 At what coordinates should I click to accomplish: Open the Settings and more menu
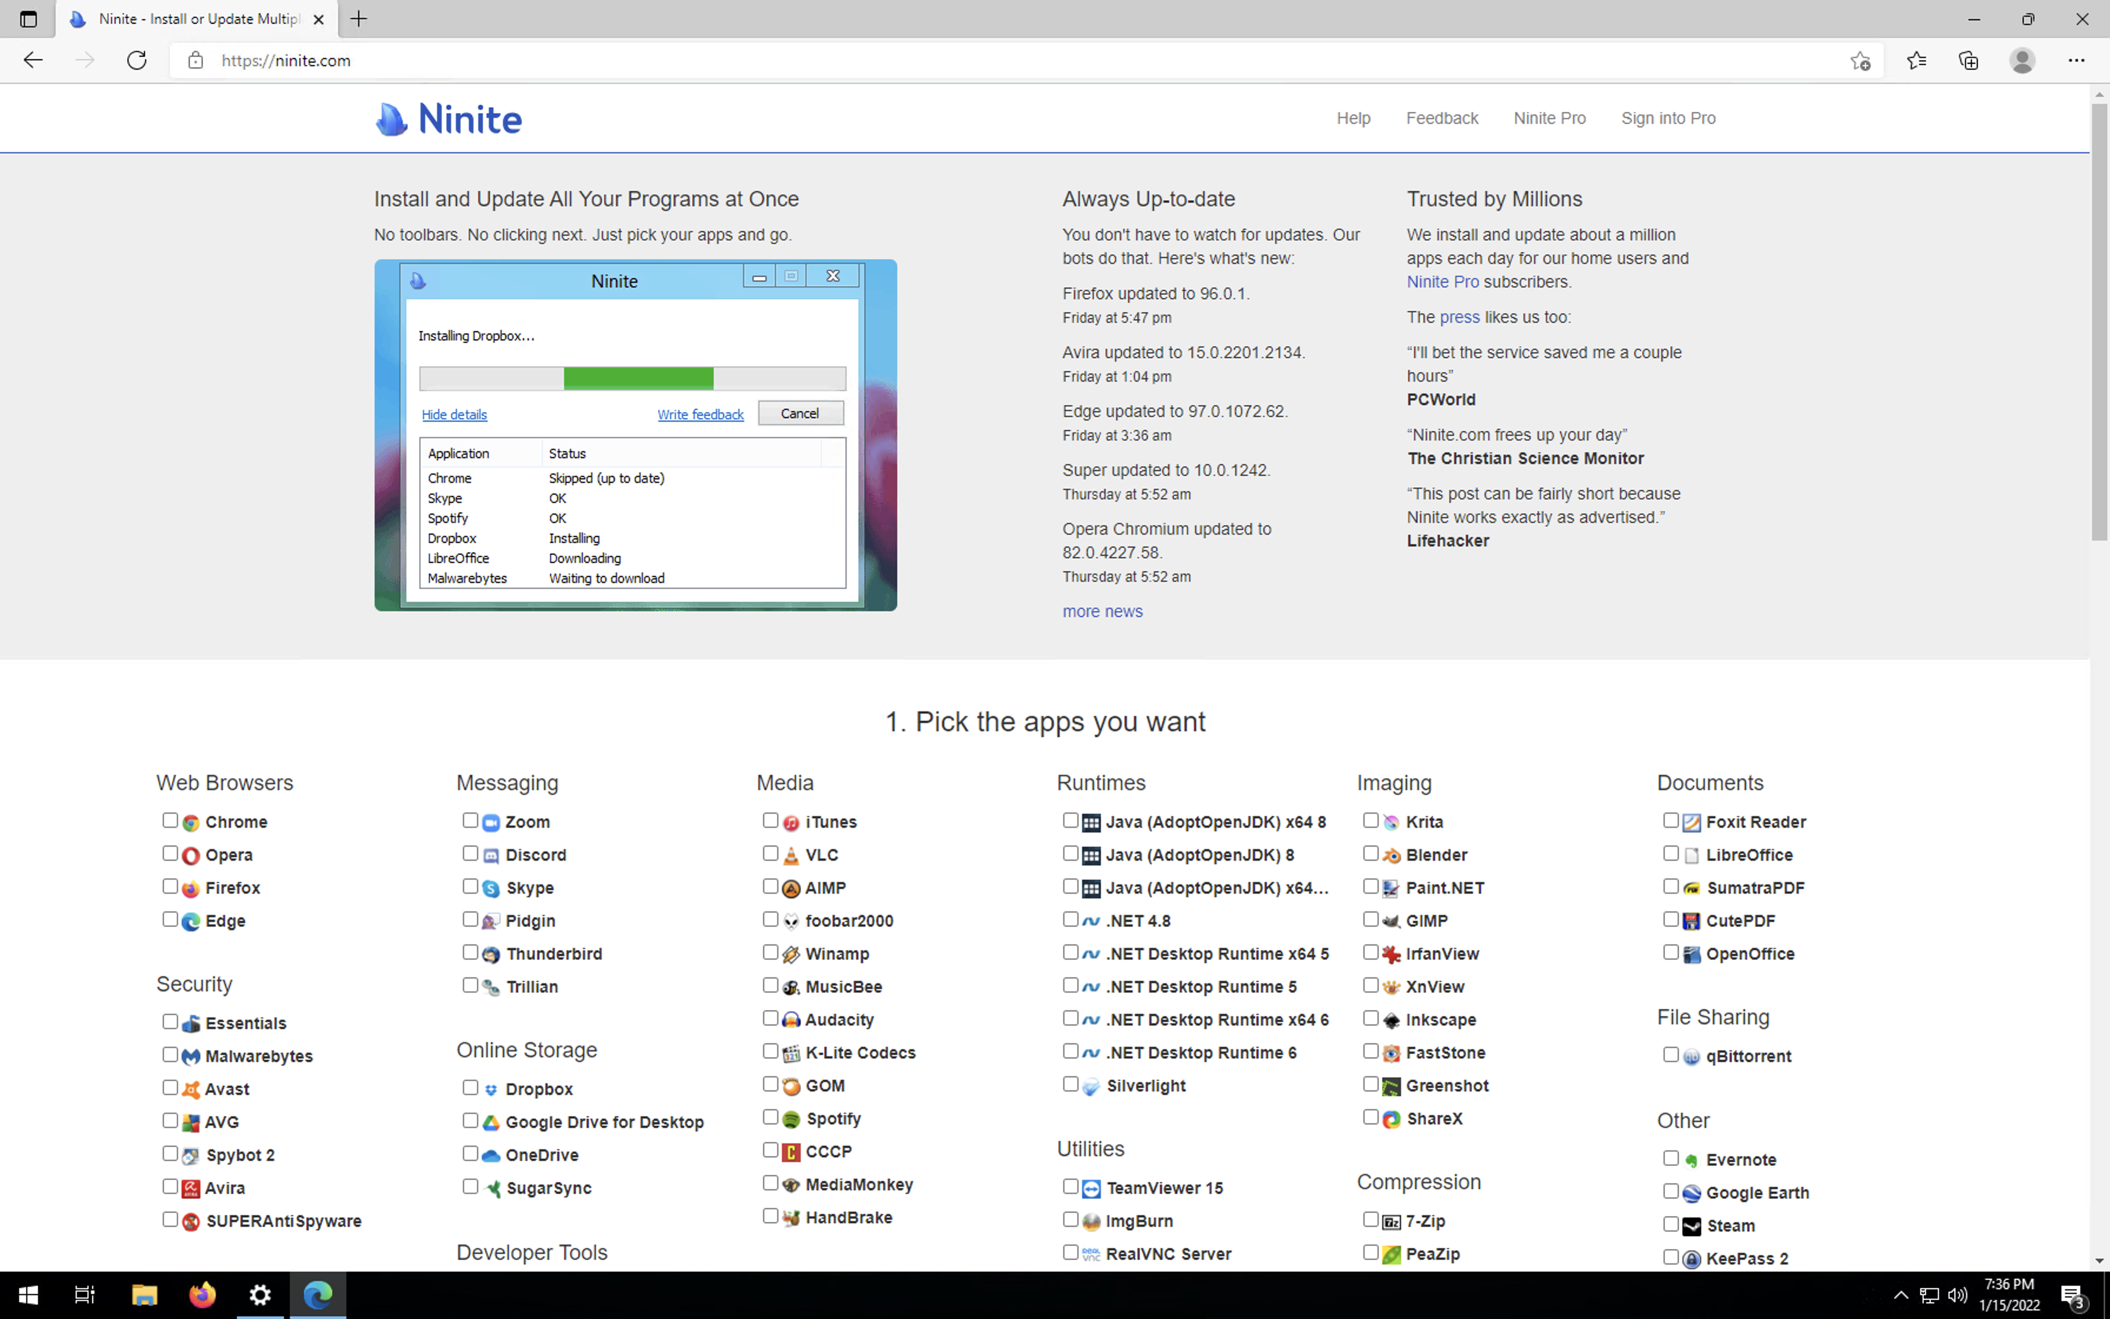pyautogui.click(x=2076, y=60)
